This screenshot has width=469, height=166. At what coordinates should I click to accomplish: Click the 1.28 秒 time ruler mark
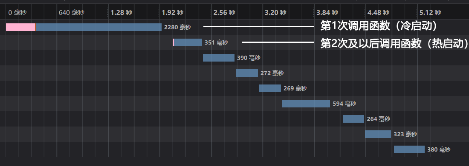122,12
